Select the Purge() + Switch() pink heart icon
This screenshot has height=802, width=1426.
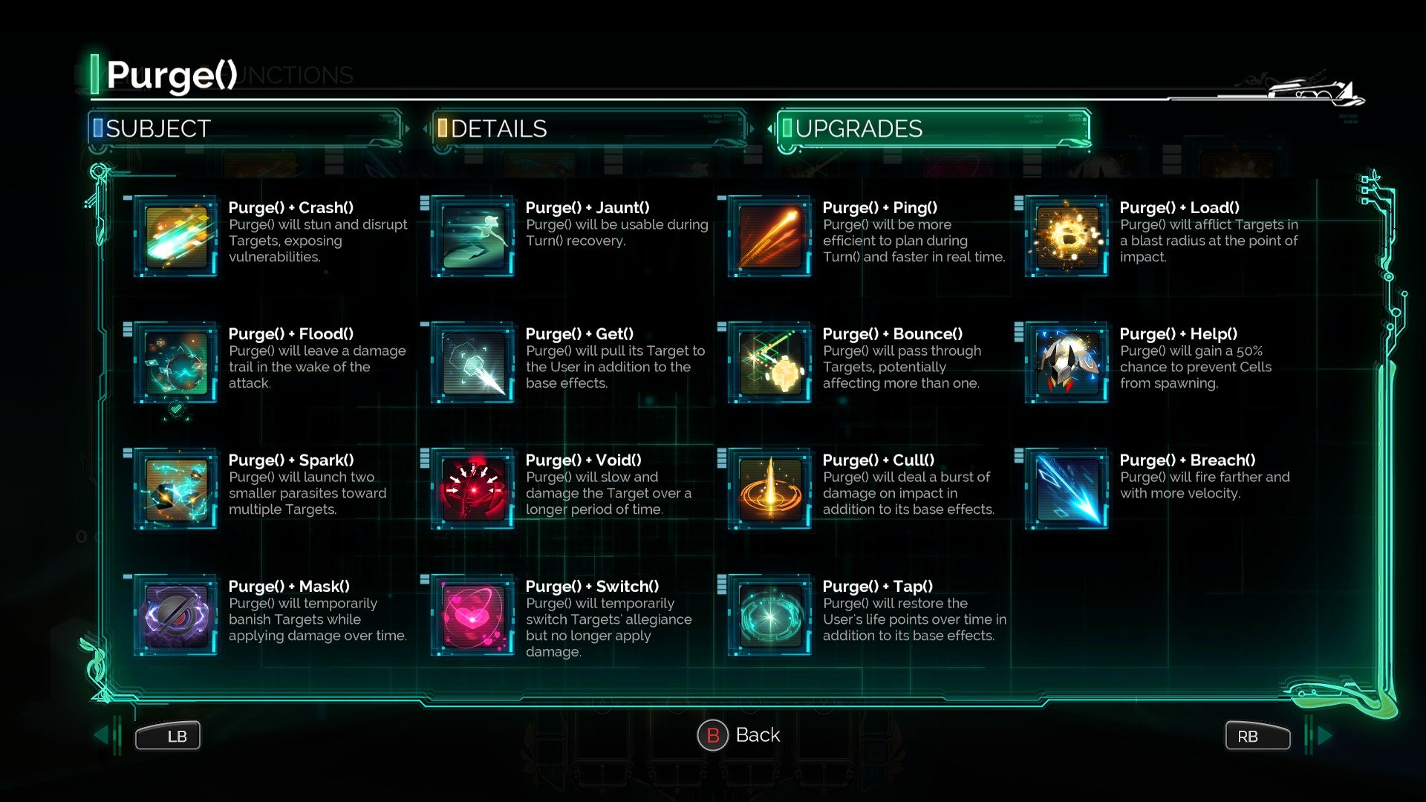click(473, 616)
